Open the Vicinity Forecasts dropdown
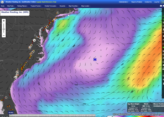 51,6
